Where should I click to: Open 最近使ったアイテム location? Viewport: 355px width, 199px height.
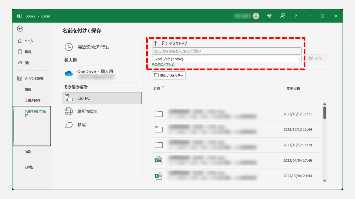click(87, 47)
